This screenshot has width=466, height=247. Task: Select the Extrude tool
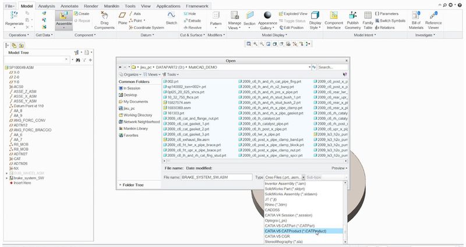click(x=192, y=20)
